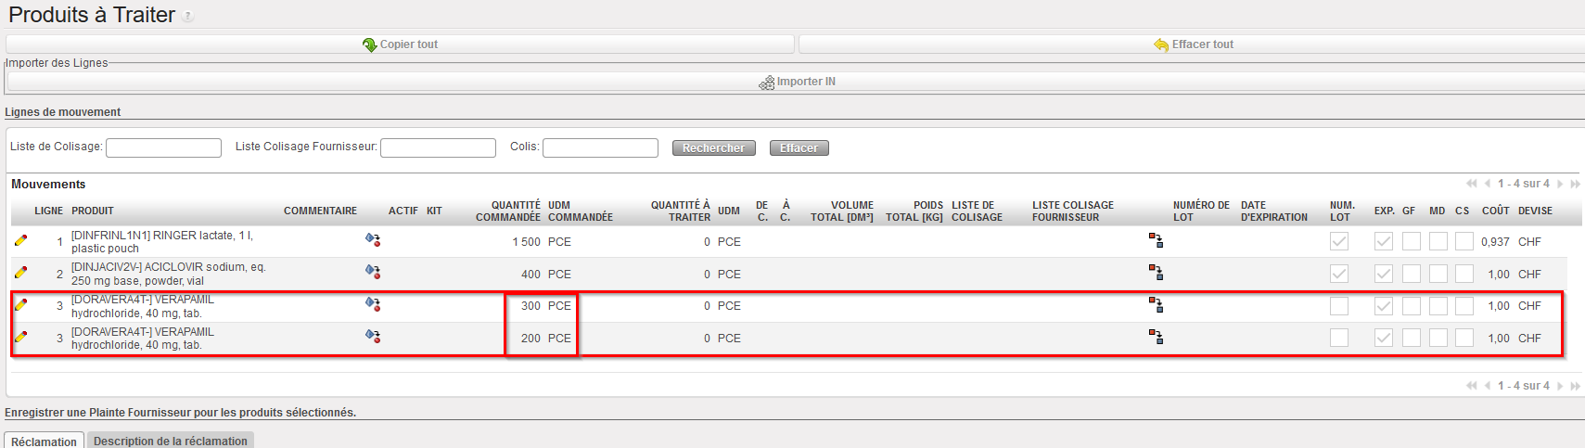
Task: Open comment icon for VERAPAMIL 300 PCE row
Action: 373,303
